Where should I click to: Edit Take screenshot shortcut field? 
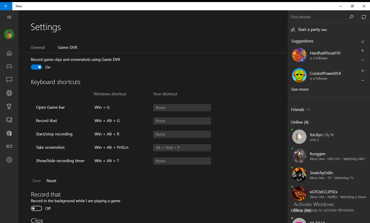click(x=182, y=148)
